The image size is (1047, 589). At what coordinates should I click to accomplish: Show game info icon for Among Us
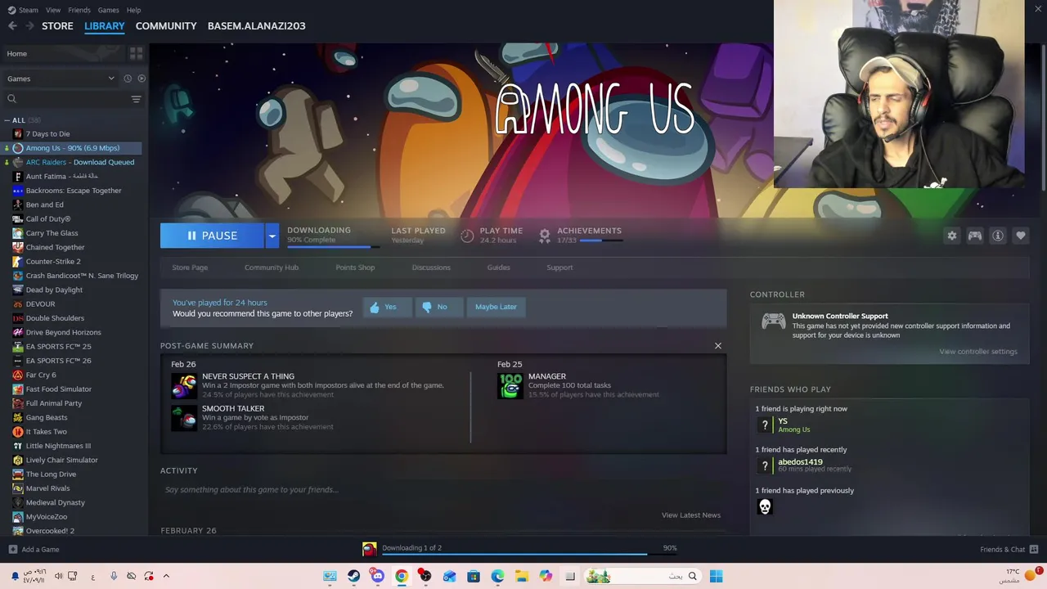point(998,236)
